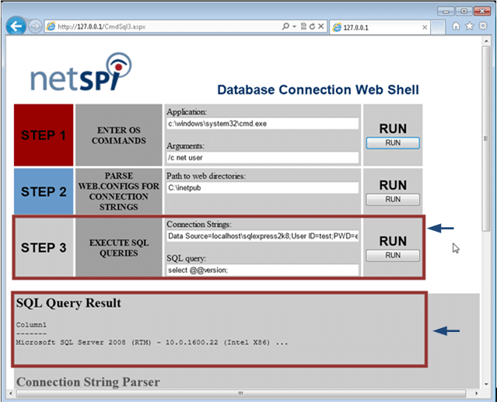Click RUN button for Step 1 OS commands
This screenshot has height=402, width=497.
(393, 143)
